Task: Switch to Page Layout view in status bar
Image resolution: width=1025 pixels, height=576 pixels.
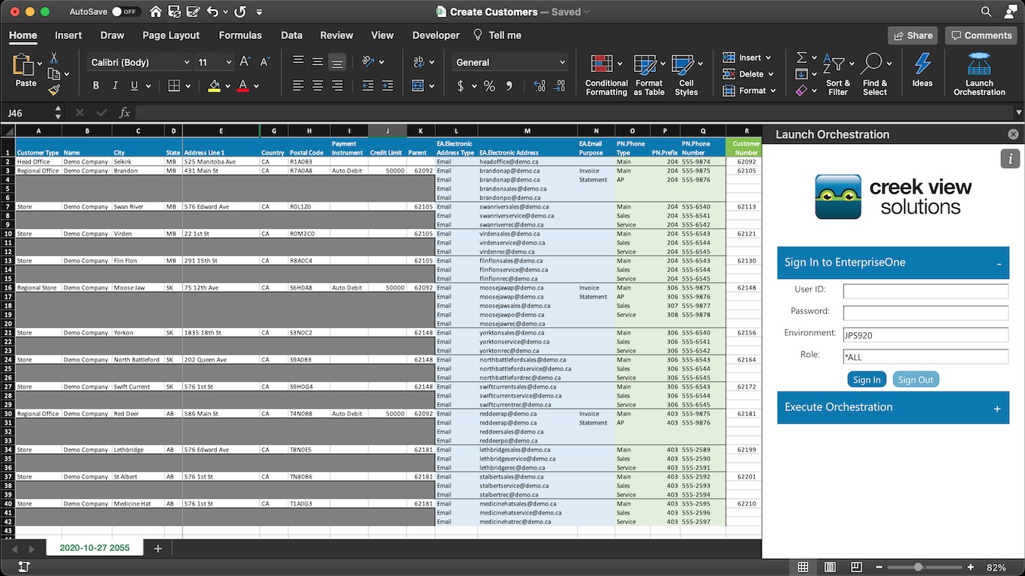Action: point(830,567)
